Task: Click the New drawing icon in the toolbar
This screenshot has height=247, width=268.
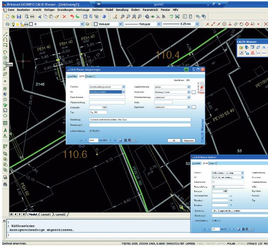Action: [x=7, y=17]
